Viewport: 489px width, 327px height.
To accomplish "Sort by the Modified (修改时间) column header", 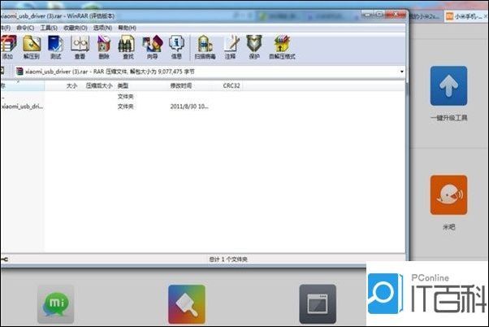I will pyautogui.click(x=181, y=85).
